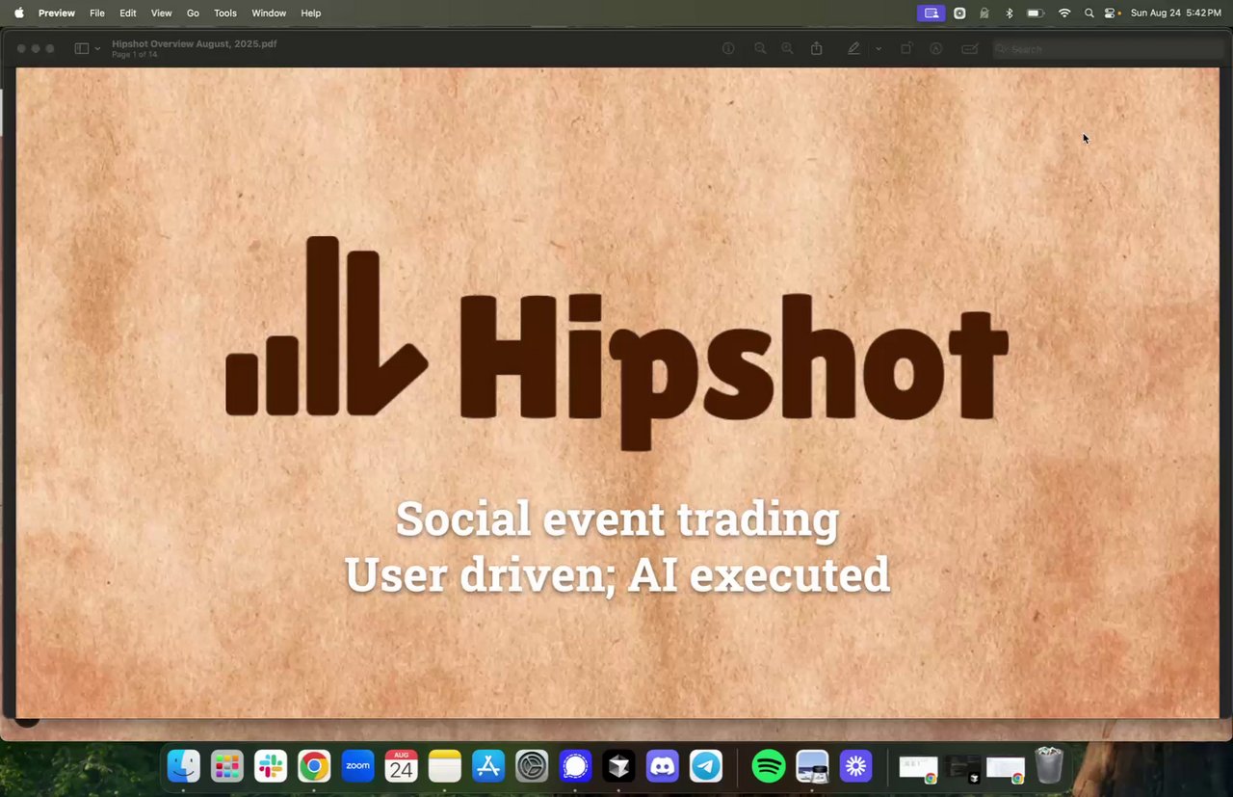Viewport: 1233px width, 797px height.
Task: Open the sidebar view options chevron
Action: (x=97, y=48)
